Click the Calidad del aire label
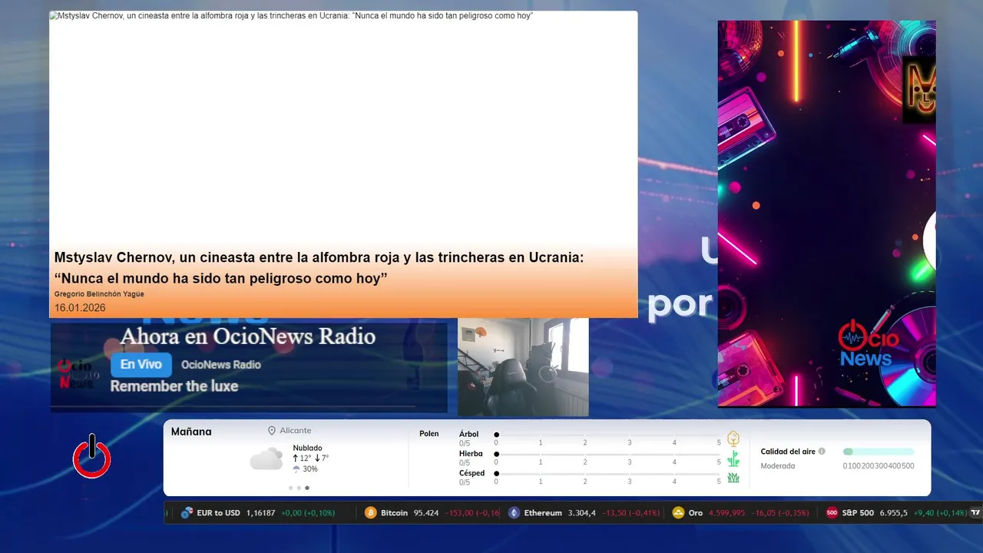The image size is (983, 553). tap(788, 452)
